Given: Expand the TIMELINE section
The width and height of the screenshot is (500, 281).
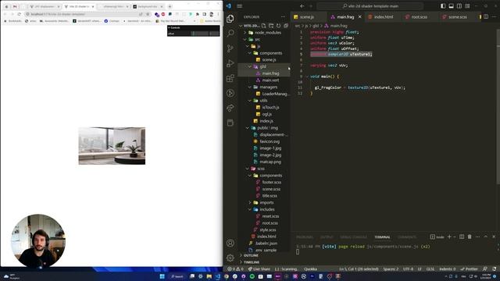Looking at the screenshot, I should point(252,262).
